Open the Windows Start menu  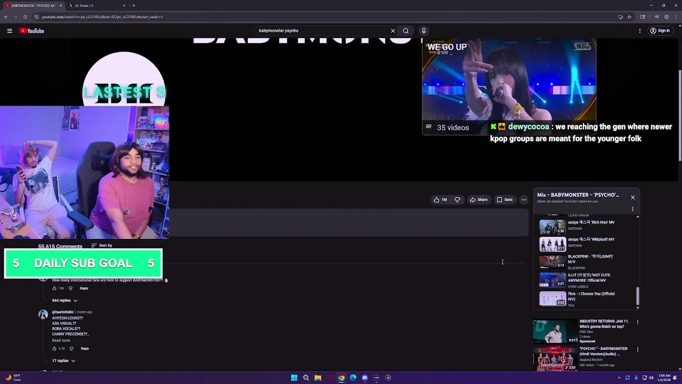click(x=294, y=378)
